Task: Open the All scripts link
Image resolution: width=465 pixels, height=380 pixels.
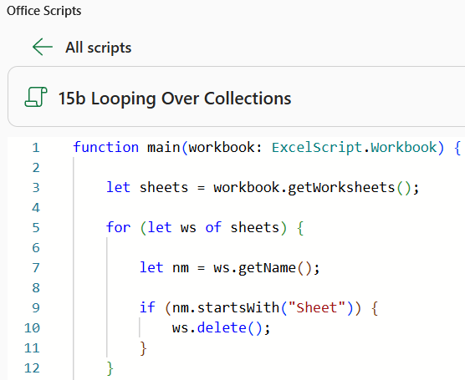Action: coord(98,48)
